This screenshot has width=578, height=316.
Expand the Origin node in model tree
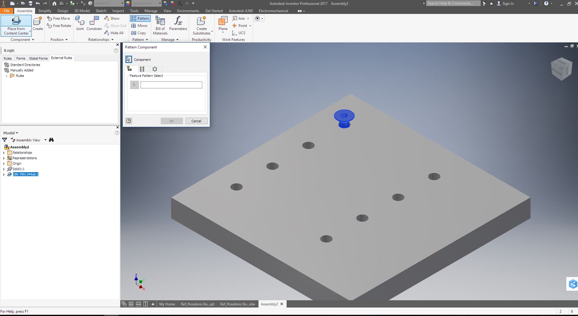pyautogui.click(x=3, y=163)
